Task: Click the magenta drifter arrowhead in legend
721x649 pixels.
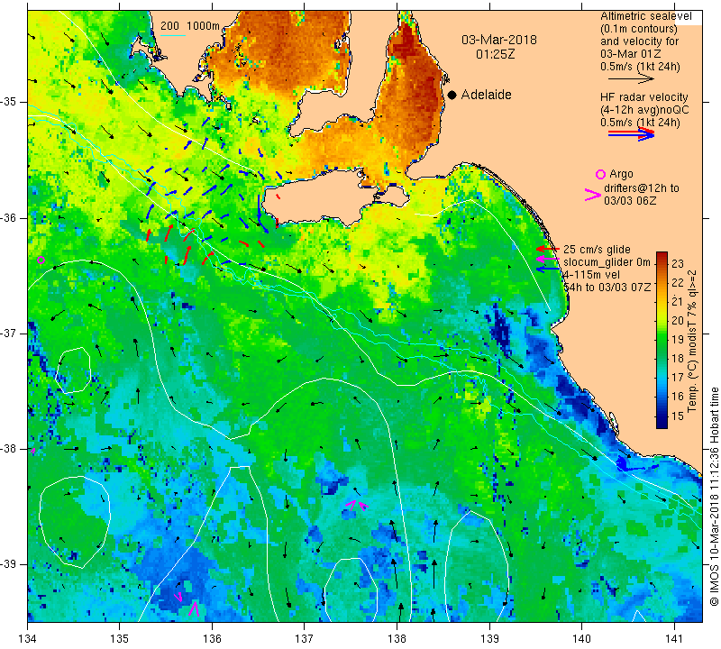Action: [593, 195]
